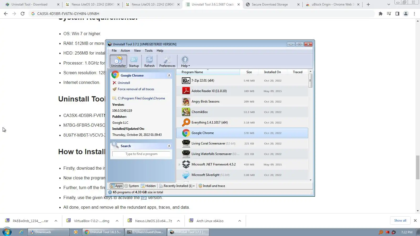Image resolution: width=420 pixels, height=236 pixels.
Task: Select the Microsoft .NET Framework 4.5.2 icon
Action: tap(186, 164)
